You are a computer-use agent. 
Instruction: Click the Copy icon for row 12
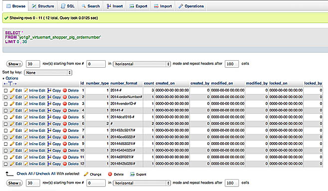coord(49,164)
